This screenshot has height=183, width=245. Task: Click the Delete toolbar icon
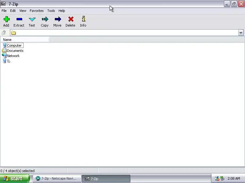71,19
